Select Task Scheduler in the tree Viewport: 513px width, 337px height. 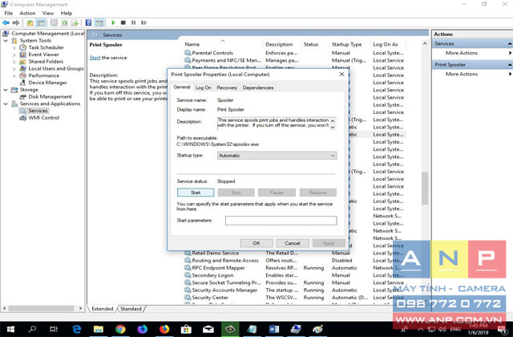46,47
